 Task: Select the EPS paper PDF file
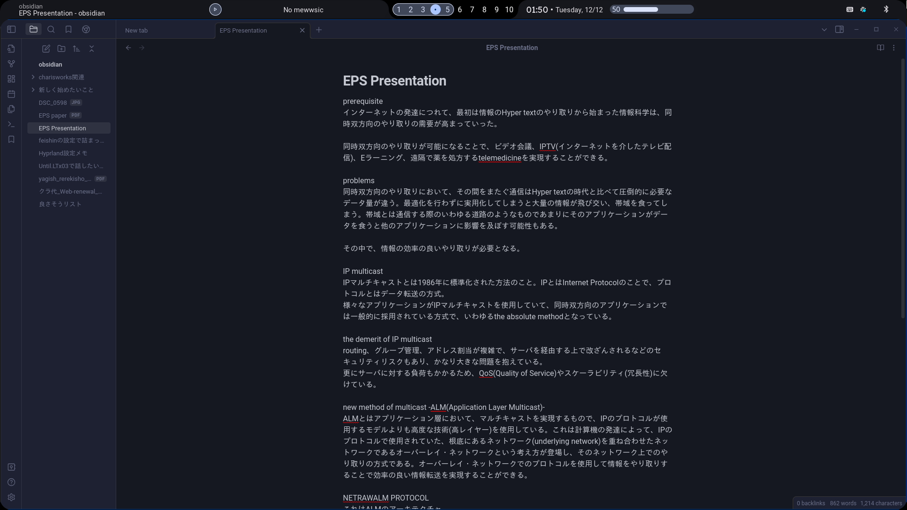pyautogui.click(x=52, y=115)
